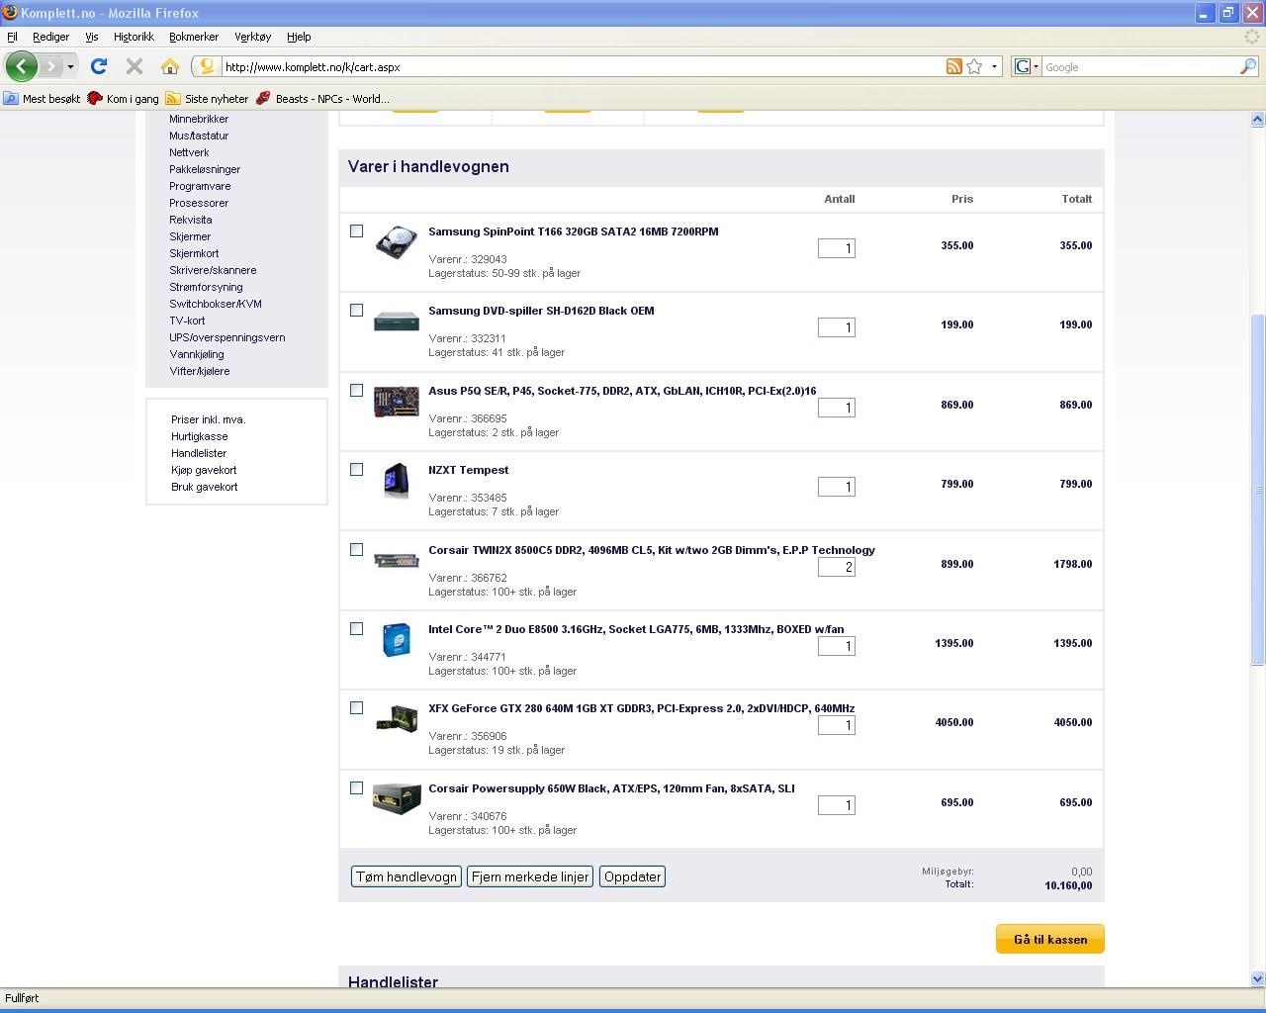Bookmark this page with the star icon
This screenshot has width=1266, height=1013.
(x=974, y=66)
